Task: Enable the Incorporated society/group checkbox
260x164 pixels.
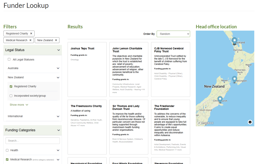Action: (x=11, y=96)
